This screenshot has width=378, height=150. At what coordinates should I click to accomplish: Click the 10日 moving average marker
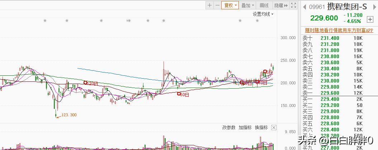tap(261, 83)
